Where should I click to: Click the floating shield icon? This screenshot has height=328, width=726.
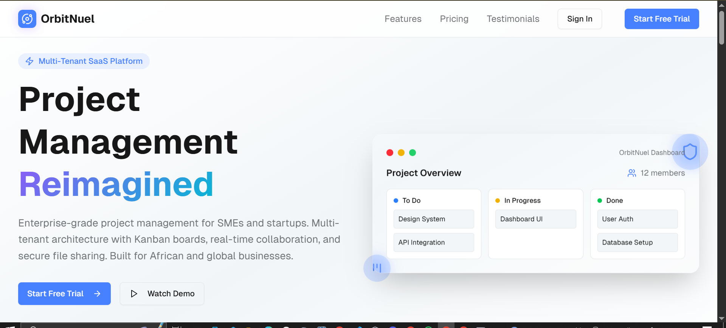(690, 152)
